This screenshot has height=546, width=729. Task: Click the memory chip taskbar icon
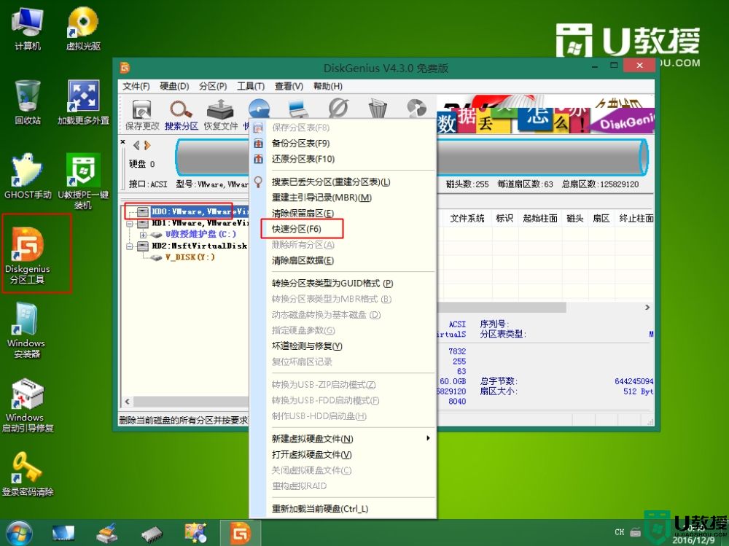(x=152, y=534)
